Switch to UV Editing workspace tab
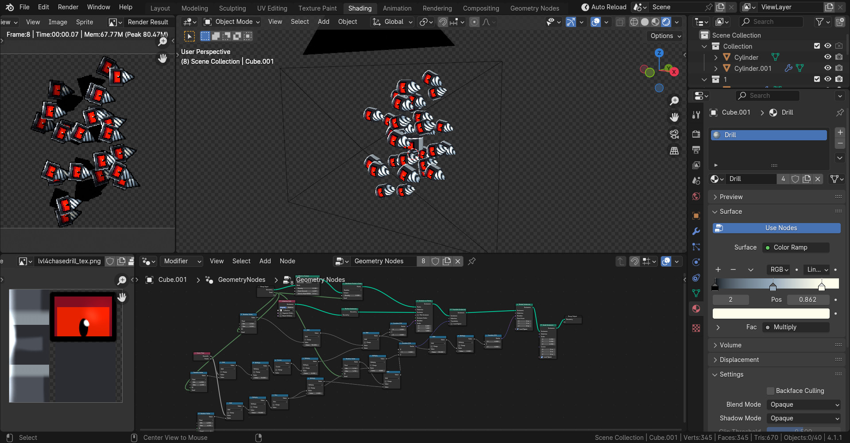The width and height of the screenshot is (850, 443). [272, 8]
